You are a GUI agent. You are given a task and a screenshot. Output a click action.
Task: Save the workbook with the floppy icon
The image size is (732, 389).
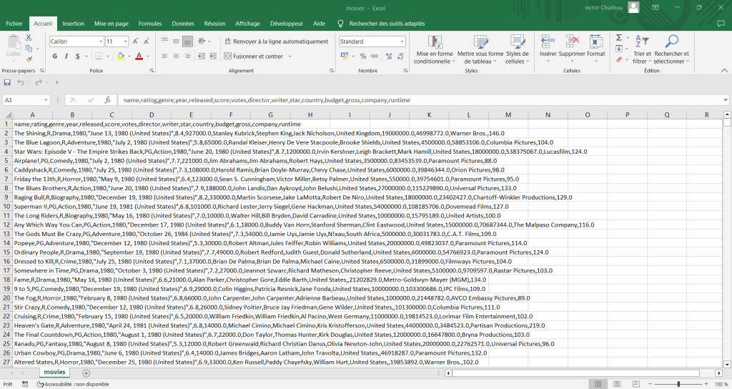(x=7, y=83)
